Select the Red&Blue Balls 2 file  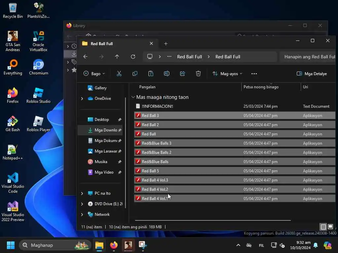(235, 153)
